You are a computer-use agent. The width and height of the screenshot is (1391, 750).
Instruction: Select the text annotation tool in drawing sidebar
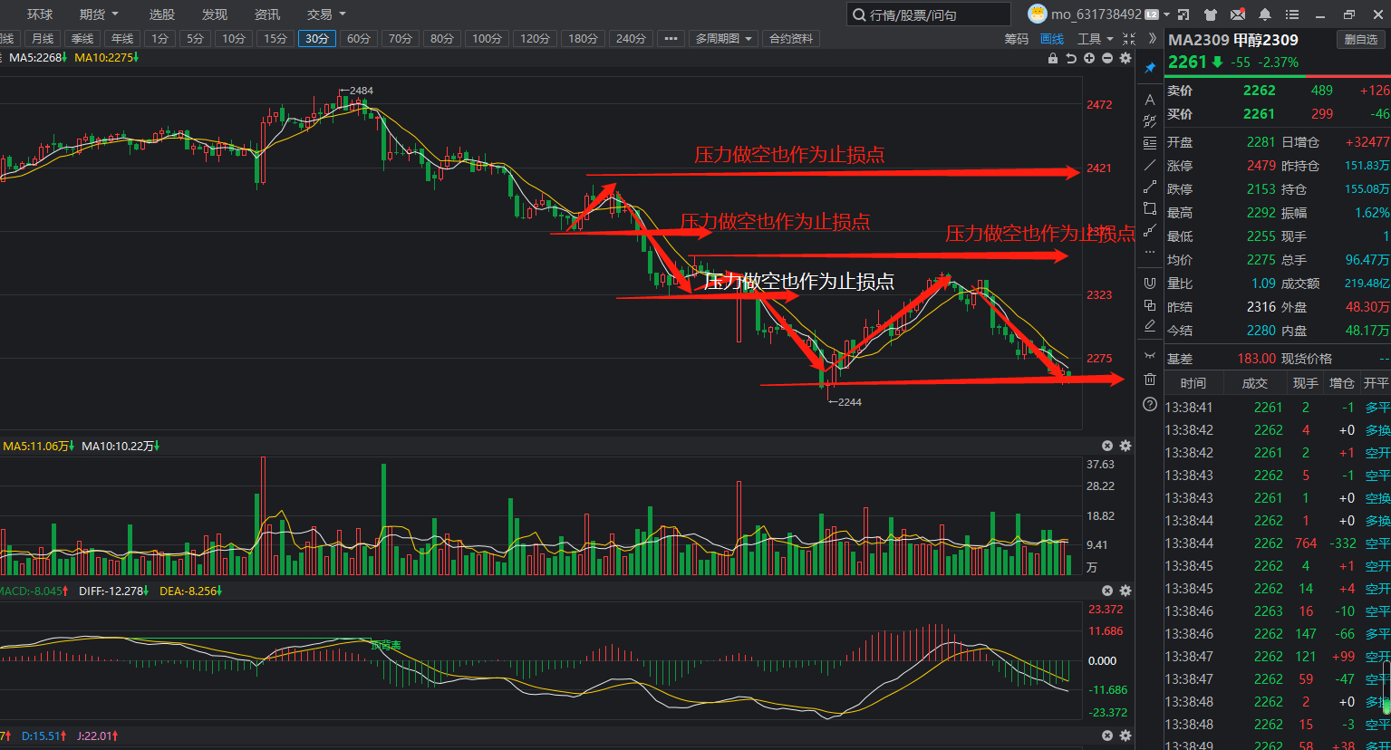(x=1150, y=100)
